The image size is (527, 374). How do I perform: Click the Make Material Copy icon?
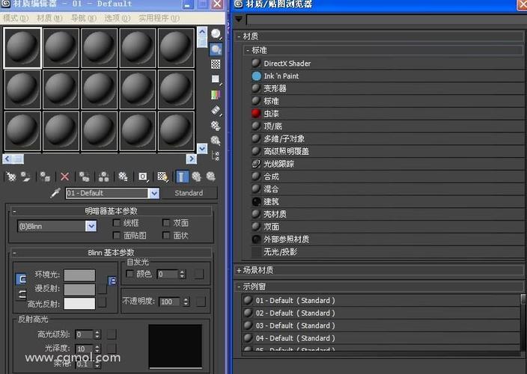[x=84, y=177]
